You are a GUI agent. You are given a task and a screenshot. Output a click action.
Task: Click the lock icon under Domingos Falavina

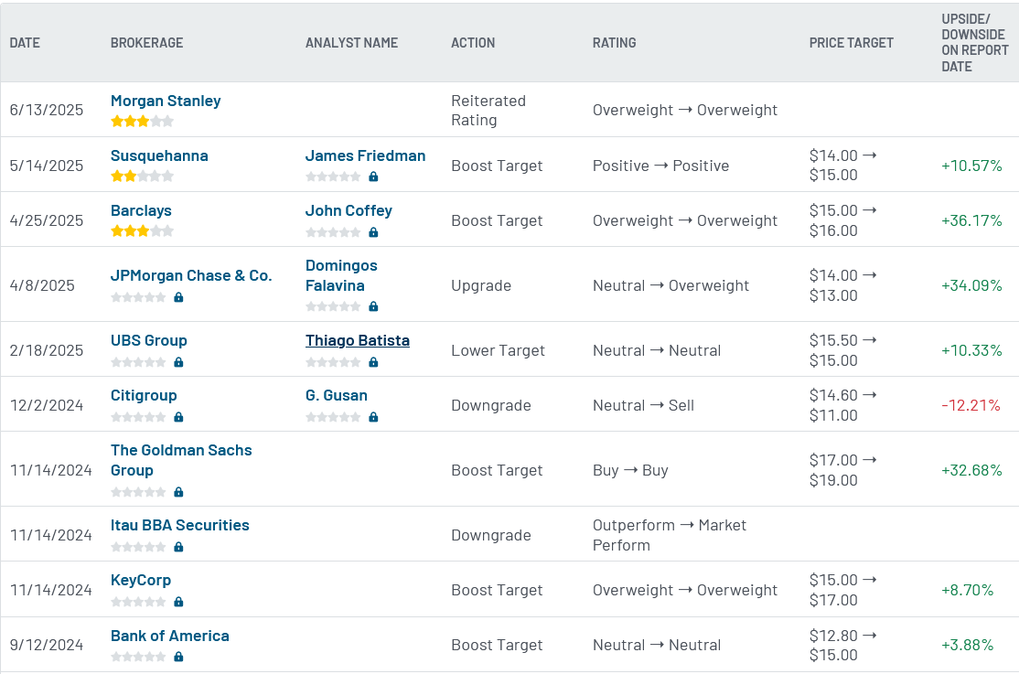[x=374, y=306]
